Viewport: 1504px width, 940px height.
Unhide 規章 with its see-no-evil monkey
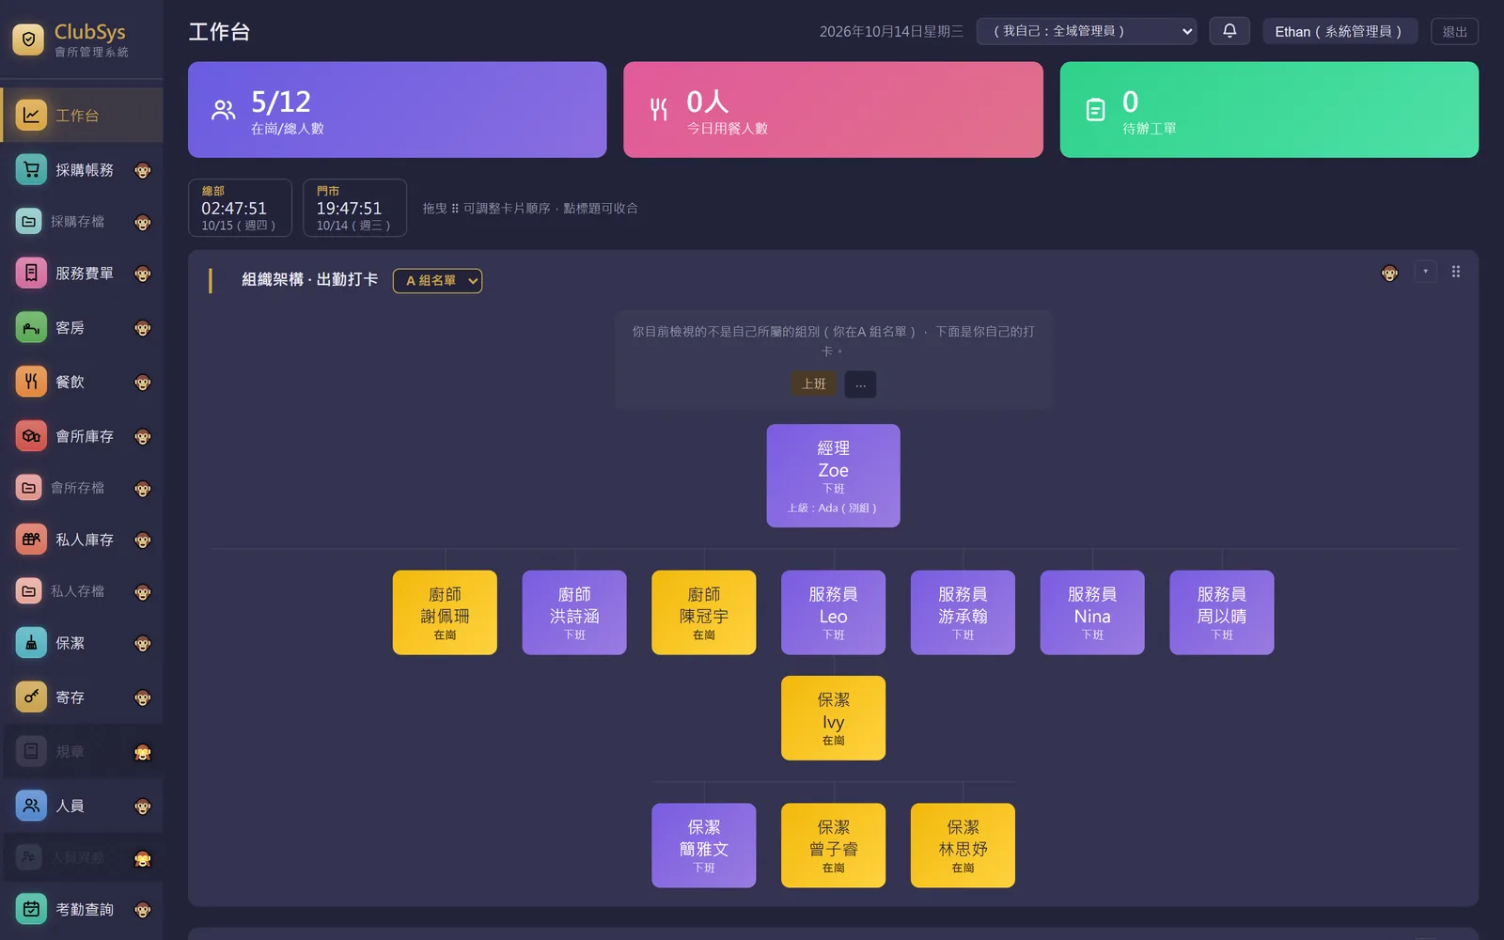pyautogui.click(x=143, y=752)
